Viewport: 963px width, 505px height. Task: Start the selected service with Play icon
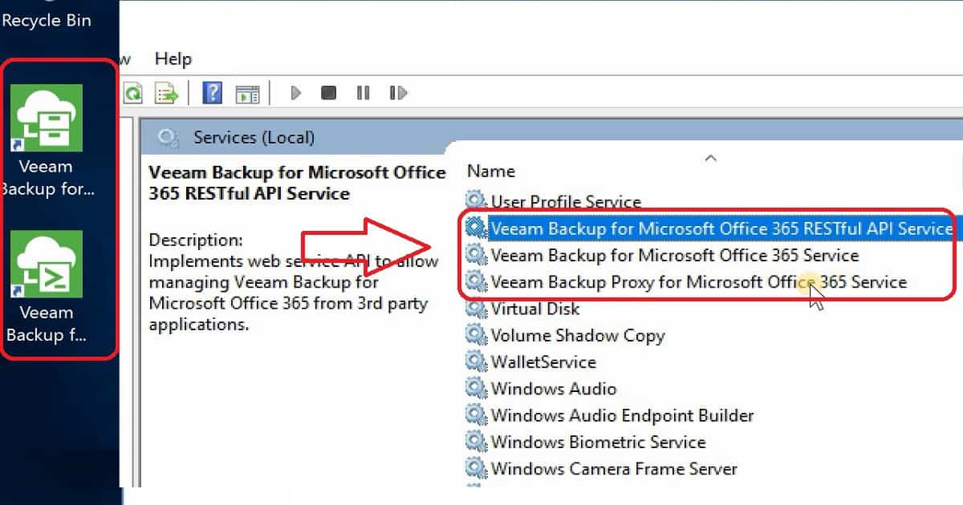(295, 93)
